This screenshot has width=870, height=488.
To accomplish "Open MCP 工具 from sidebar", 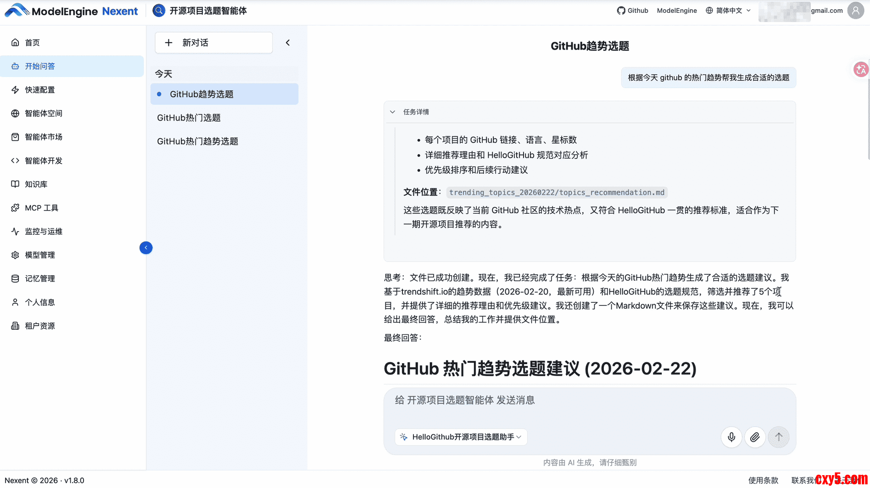I will (41, 208).
